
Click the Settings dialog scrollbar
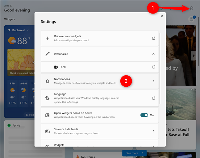[160, 69]
